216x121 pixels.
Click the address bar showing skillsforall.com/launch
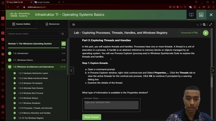pos(36,7)
